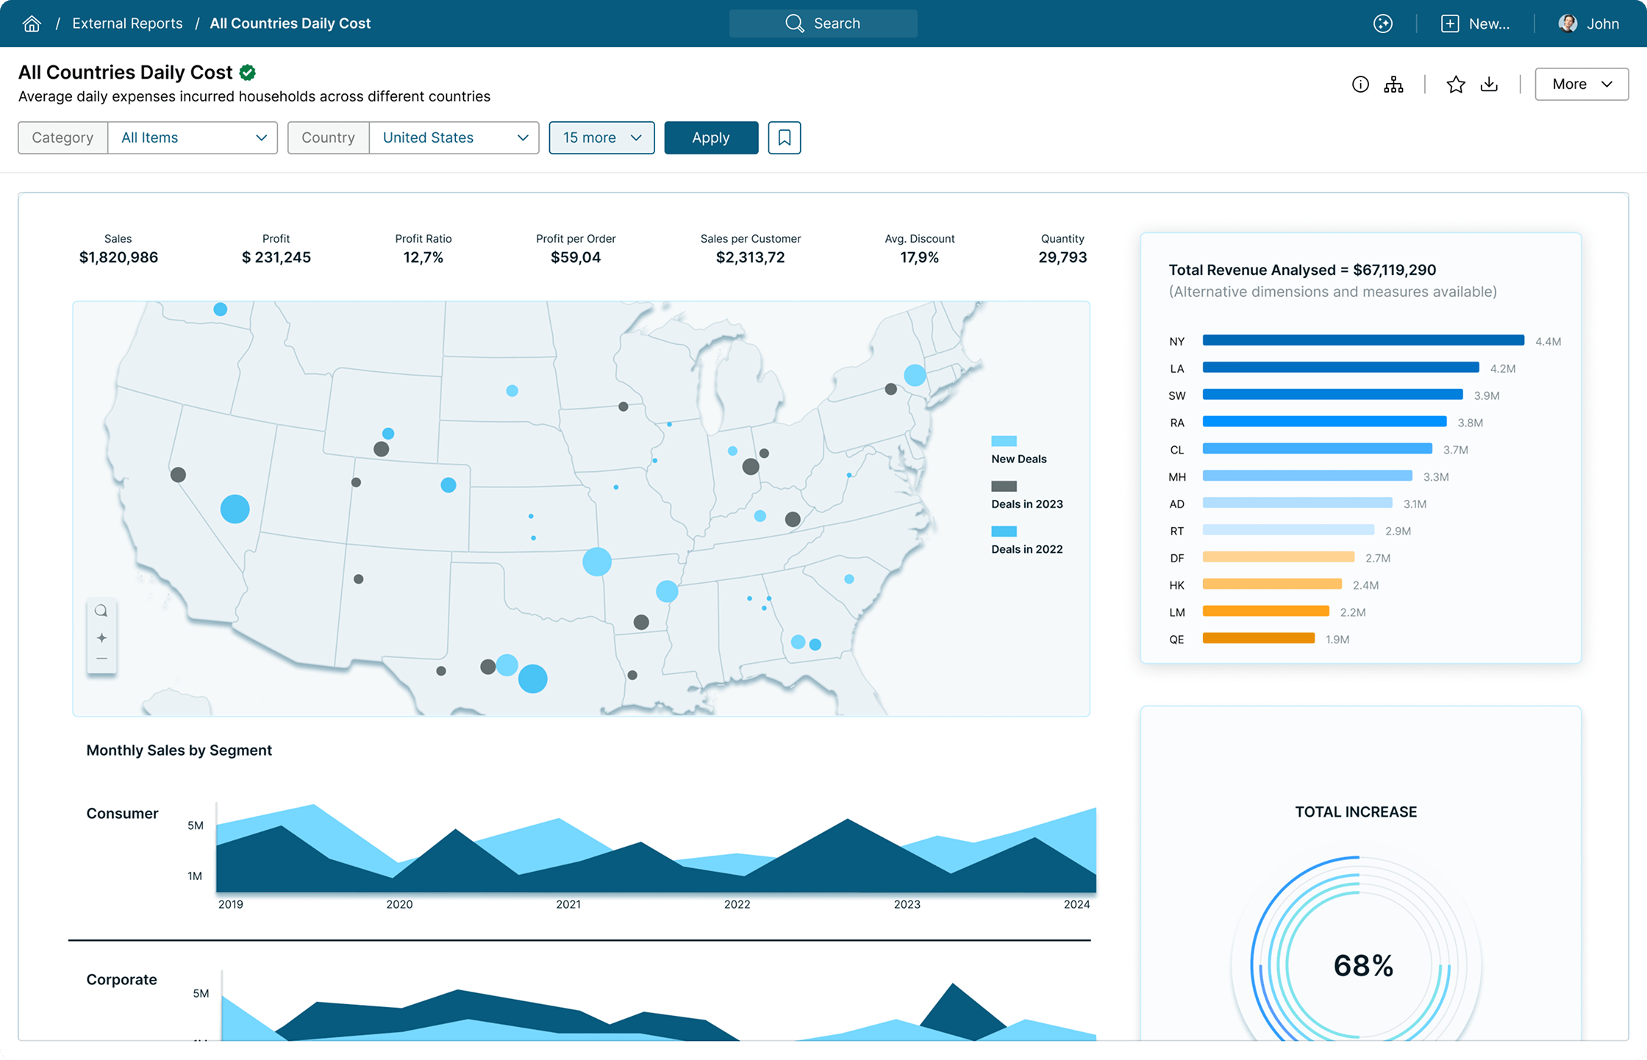1647x1060 pixels.
Task: Click the map search magnifier icon
Action: click(101, 611)
